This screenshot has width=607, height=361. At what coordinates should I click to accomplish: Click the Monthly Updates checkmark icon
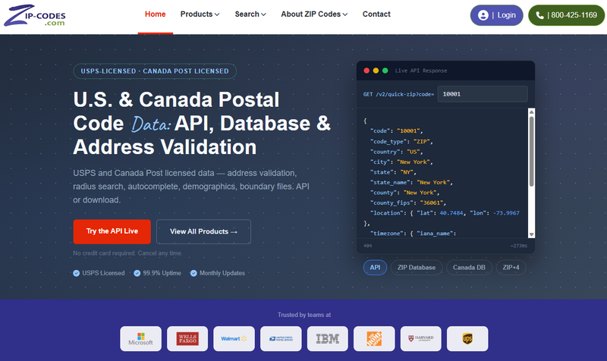(x=193, y=273)
